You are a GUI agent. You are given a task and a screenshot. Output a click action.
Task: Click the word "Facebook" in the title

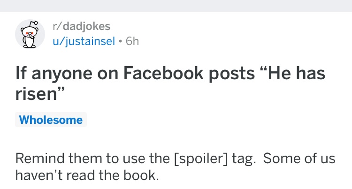(x=163, y=73)
